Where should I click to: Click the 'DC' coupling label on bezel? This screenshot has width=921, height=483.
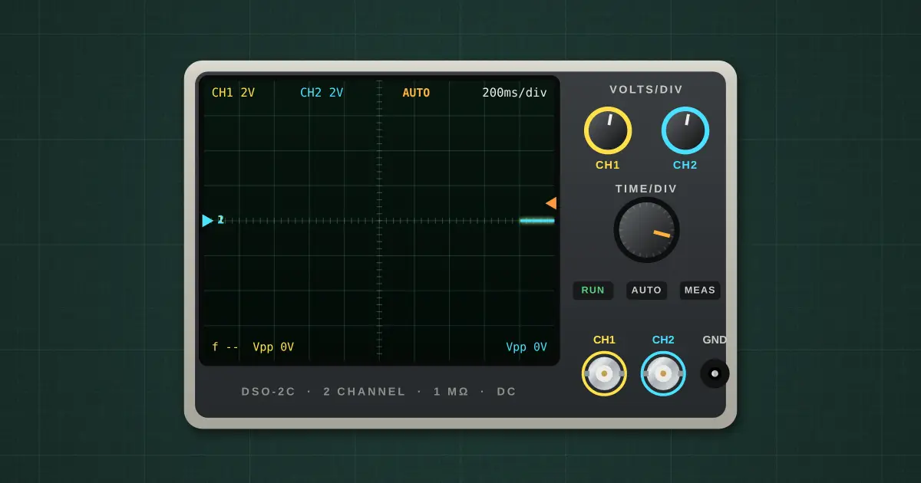pyautogui.click(x=507, y=392)
